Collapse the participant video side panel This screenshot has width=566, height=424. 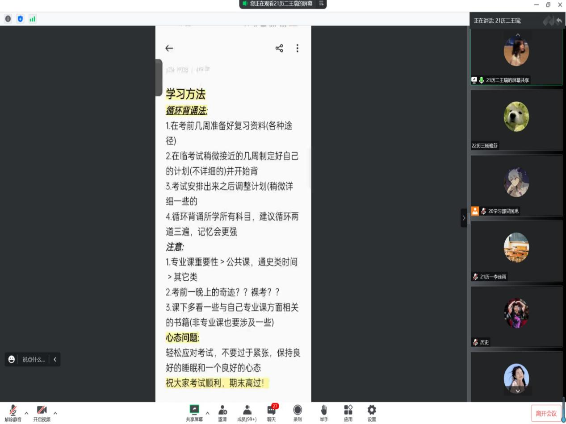pyautogui.click(x=464, y=218)
